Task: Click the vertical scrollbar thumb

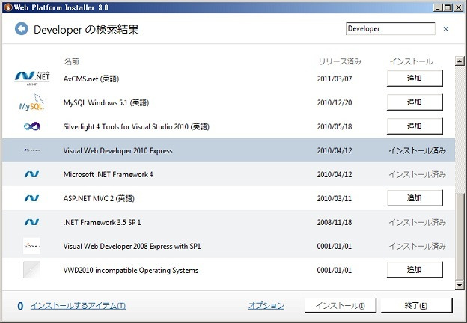Action: 460,237
